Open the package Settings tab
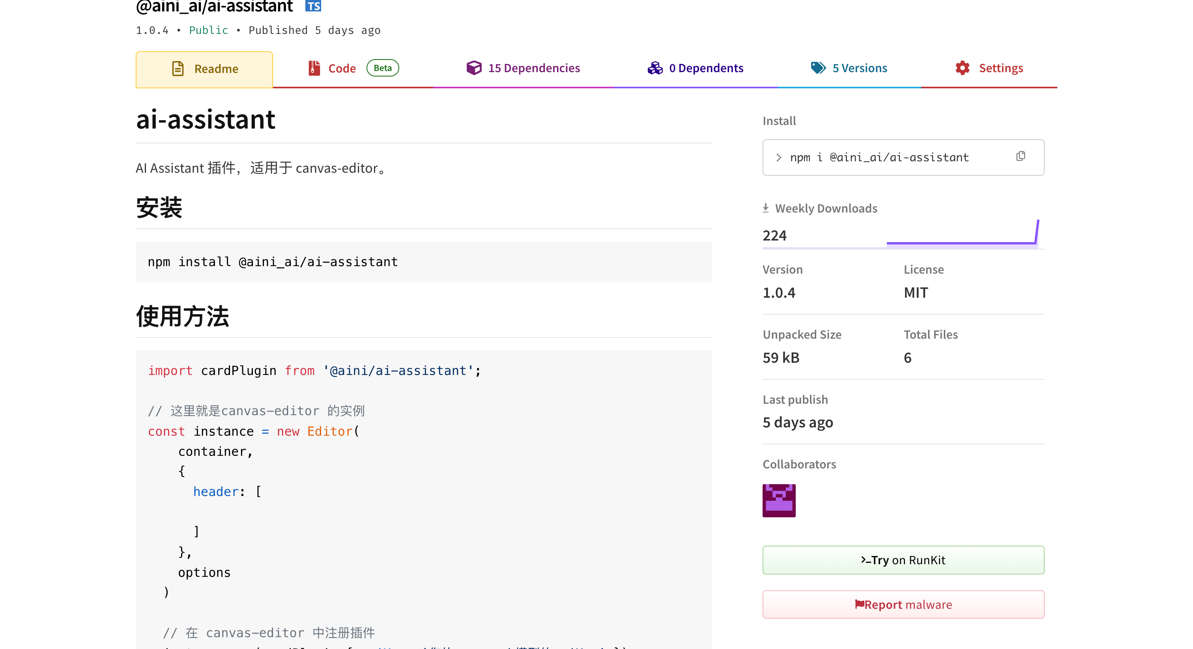The height and width of the screenshot is (649, 1193). (x=1000, y=68)
